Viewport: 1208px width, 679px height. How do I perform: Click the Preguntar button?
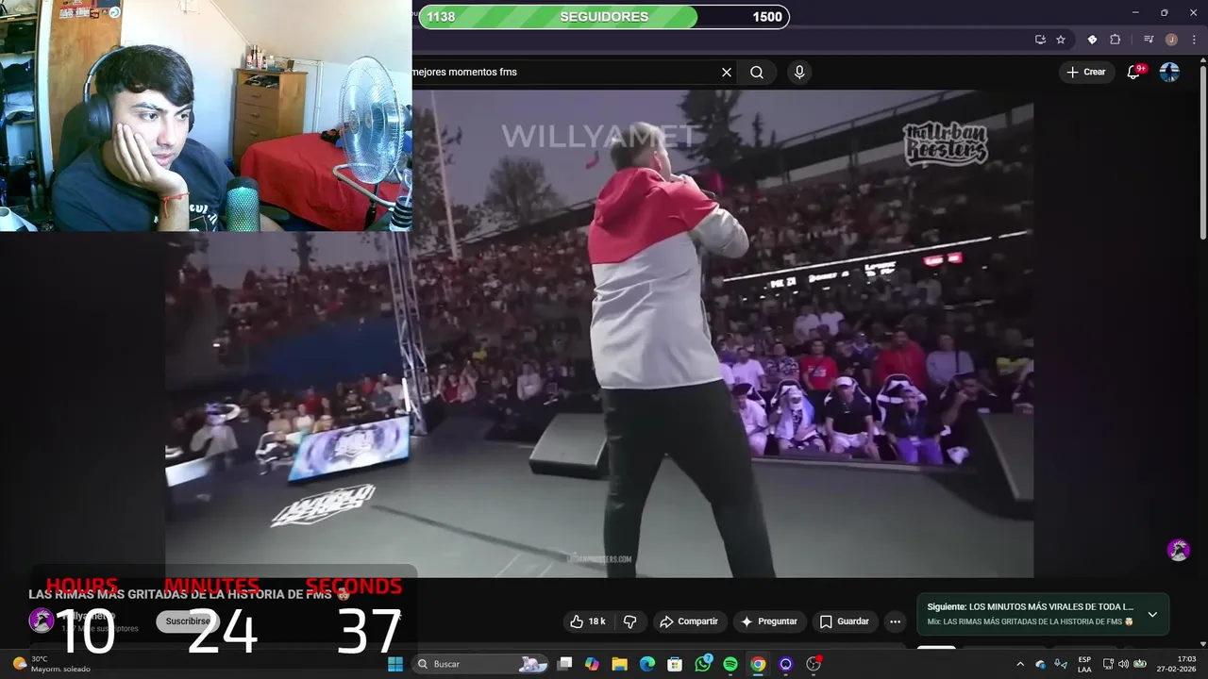coord(769,621)
